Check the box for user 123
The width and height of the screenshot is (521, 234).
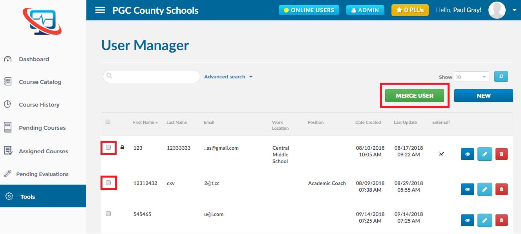pos(108,148)
